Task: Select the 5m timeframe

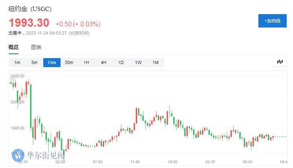Action: [x=35, y=62]
